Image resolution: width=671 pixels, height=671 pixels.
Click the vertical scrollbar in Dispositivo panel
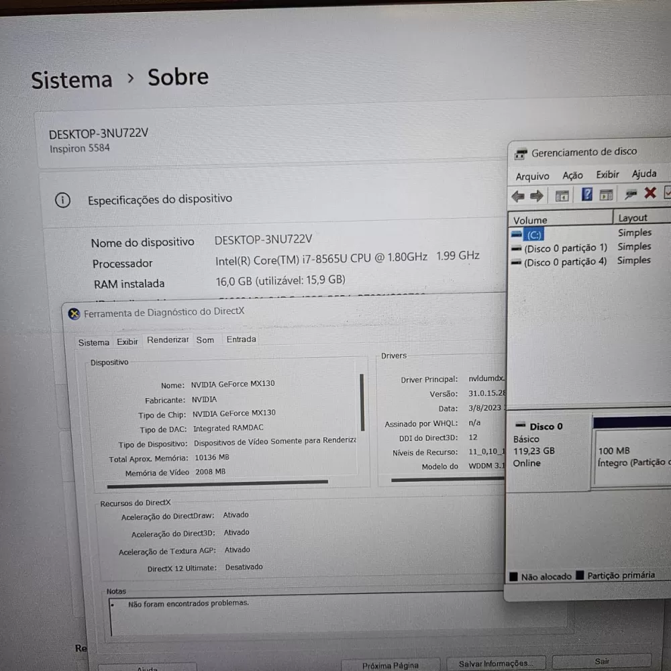(362, 403)
